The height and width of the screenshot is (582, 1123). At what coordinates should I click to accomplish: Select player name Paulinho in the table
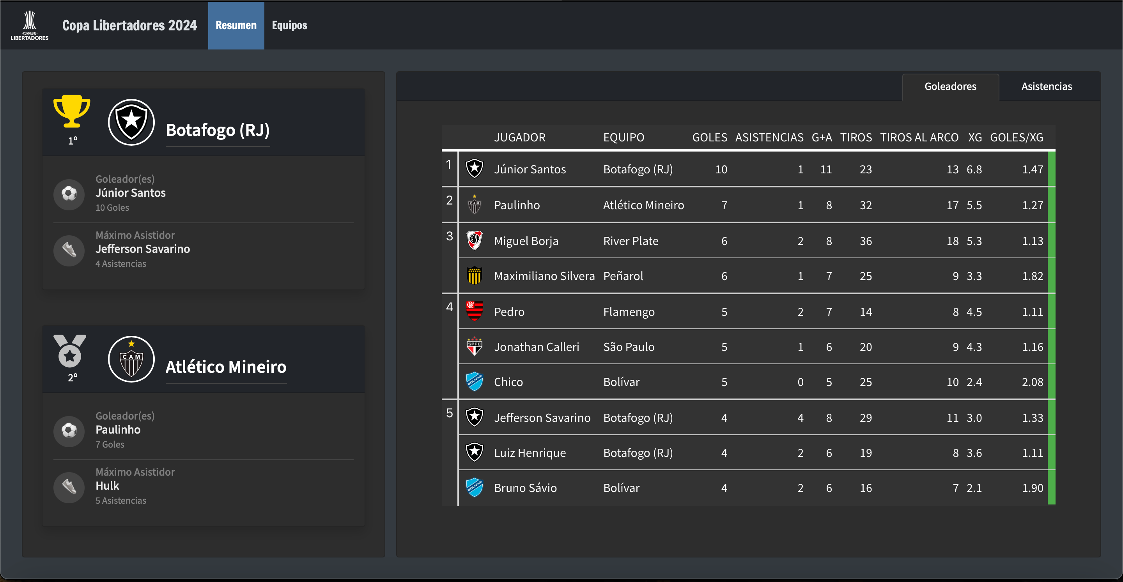point(517,205)
